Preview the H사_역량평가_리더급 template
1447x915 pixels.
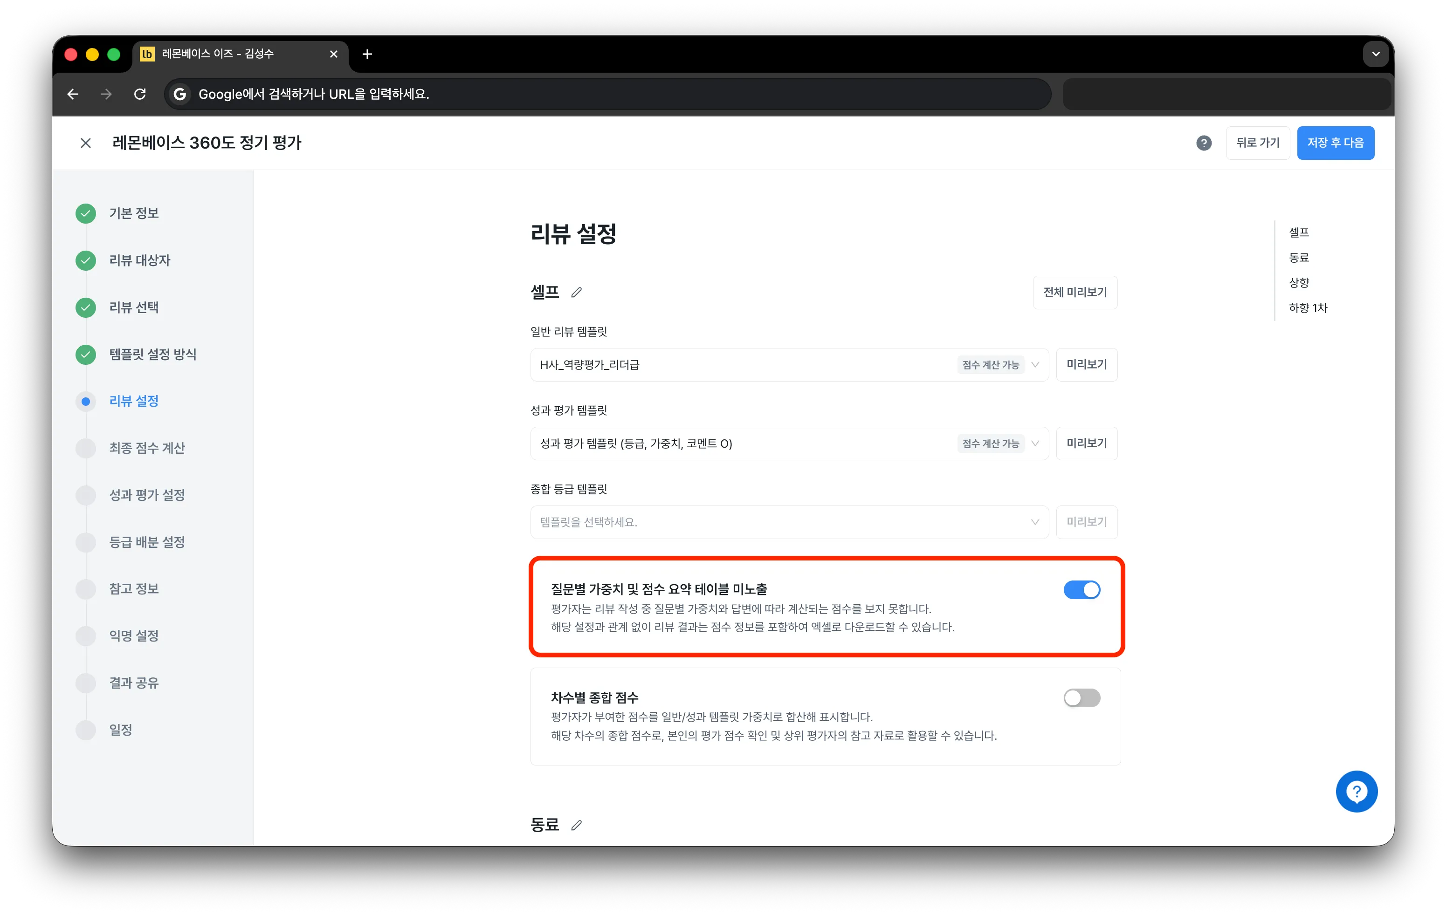pyautogui.click(x=1087, y=364)
